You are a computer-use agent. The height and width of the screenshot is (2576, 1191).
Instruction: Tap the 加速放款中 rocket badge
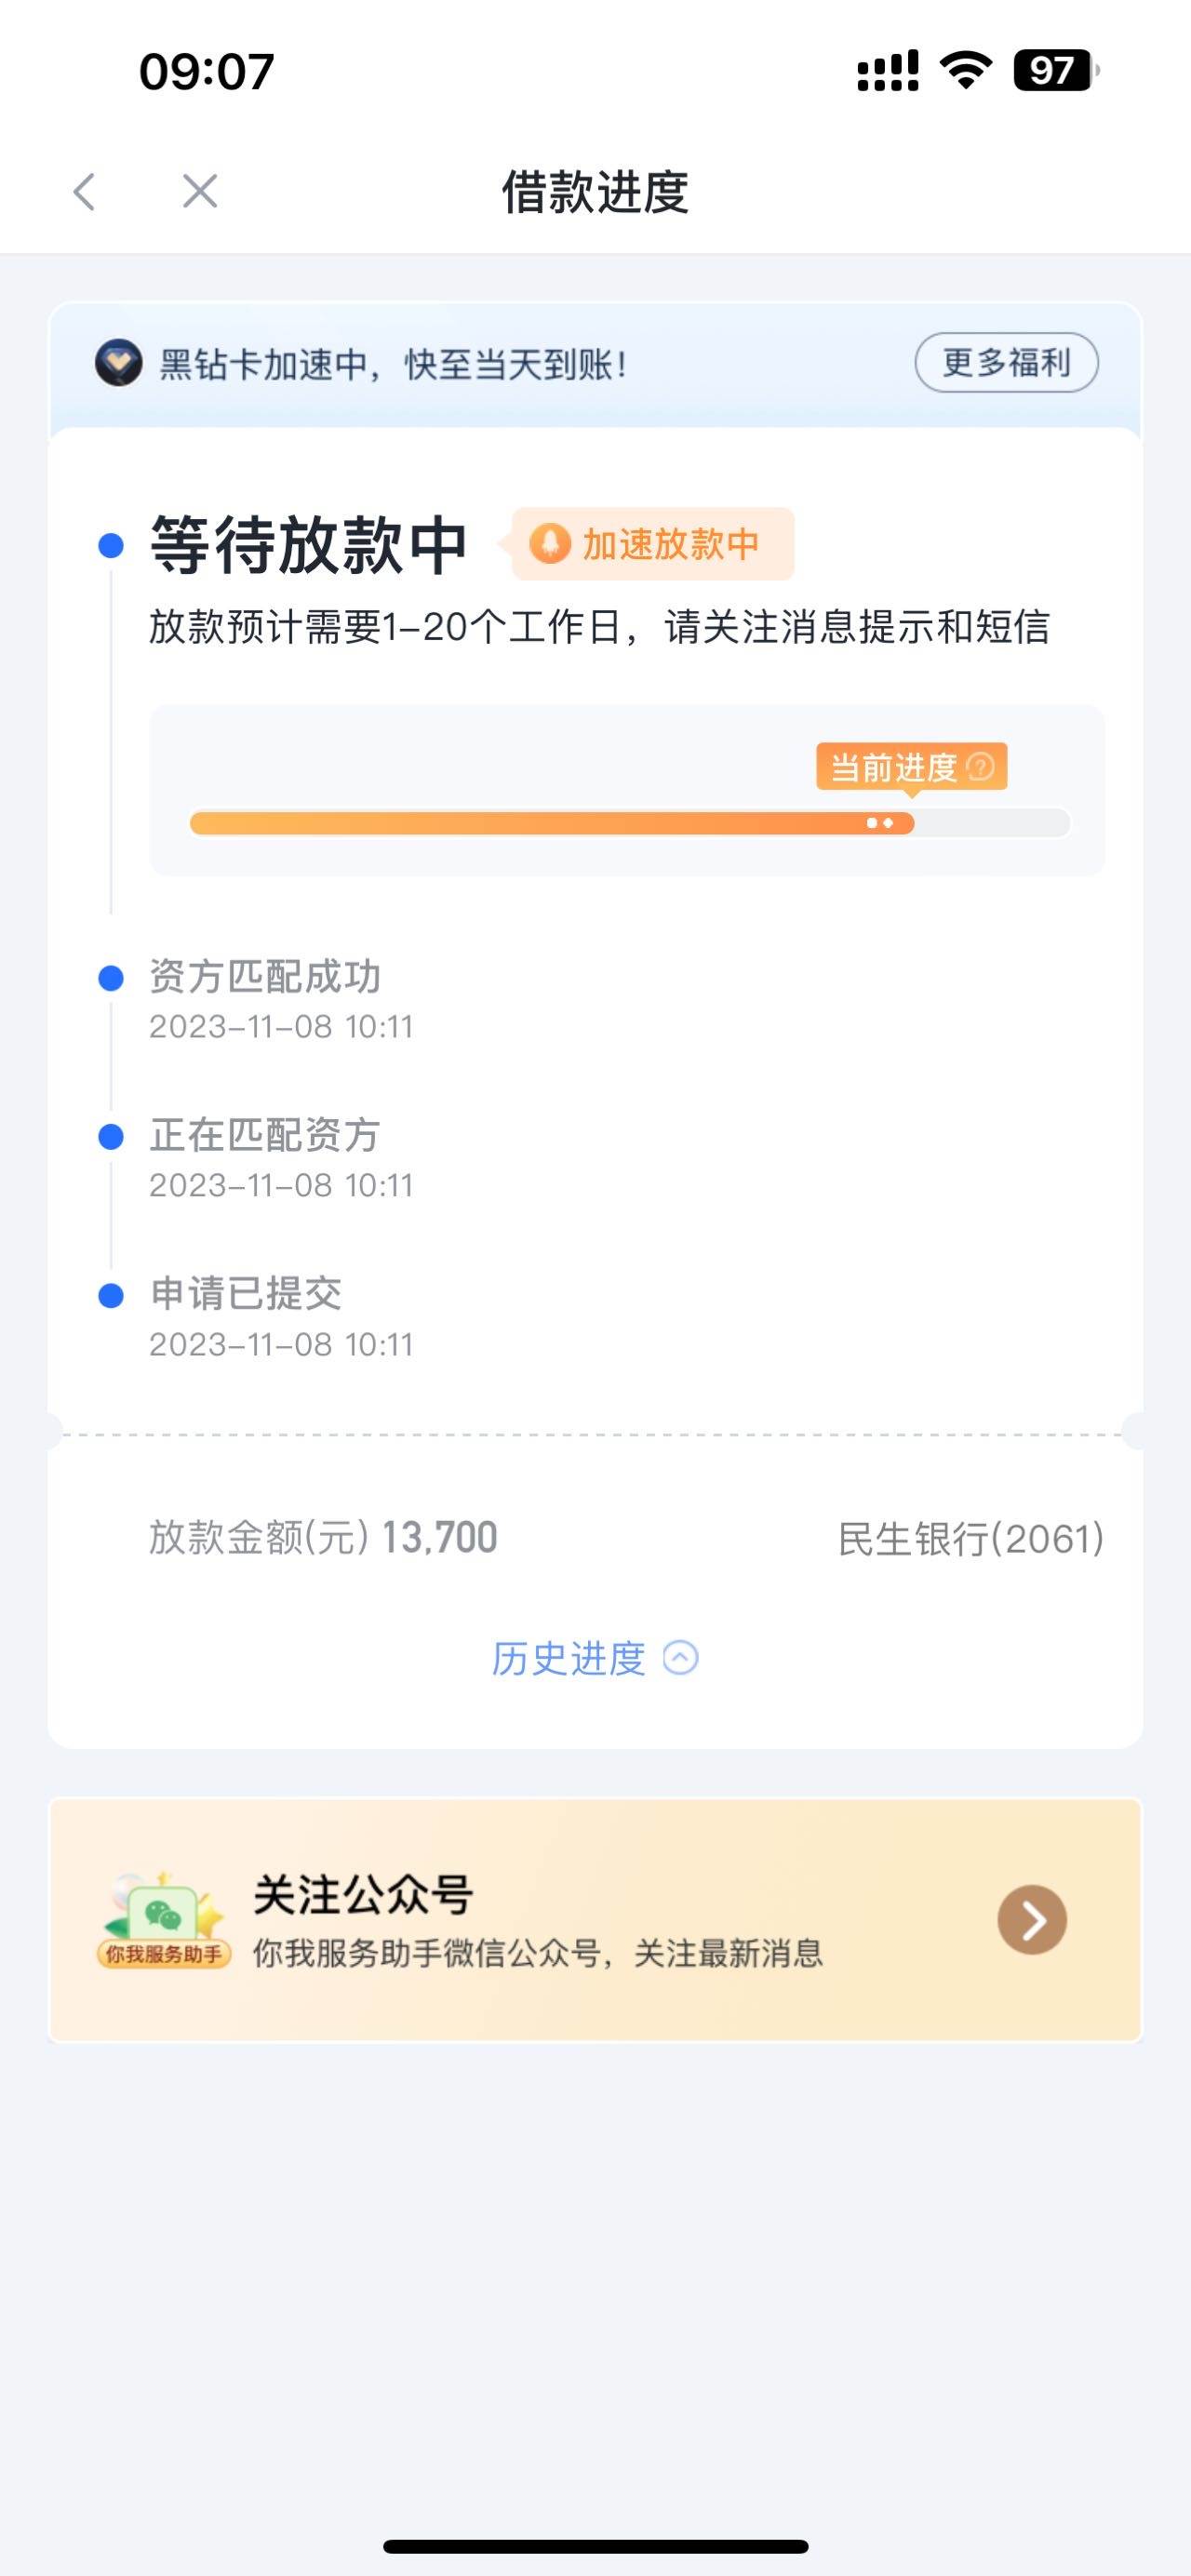point(653,544)
